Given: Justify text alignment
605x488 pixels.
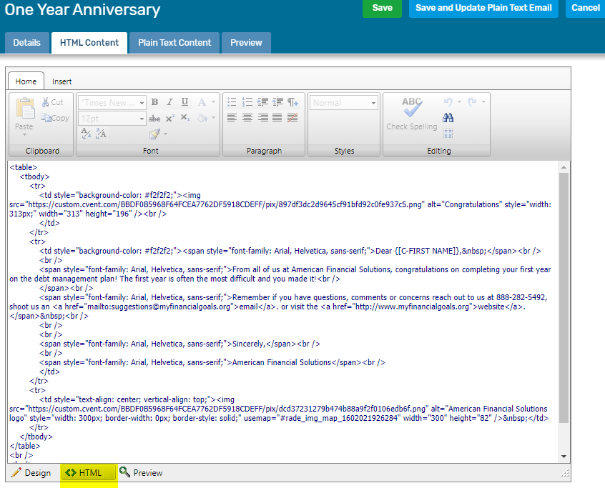Looking at the screenshot, I should point(277,118).
